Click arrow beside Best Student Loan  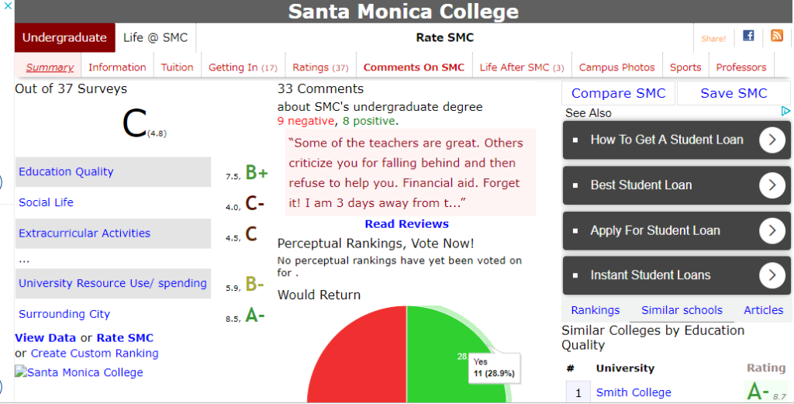pos(772,185)
